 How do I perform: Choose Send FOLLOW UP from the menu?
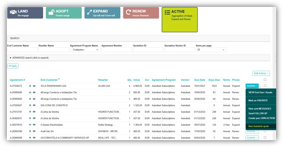(258, 113)
